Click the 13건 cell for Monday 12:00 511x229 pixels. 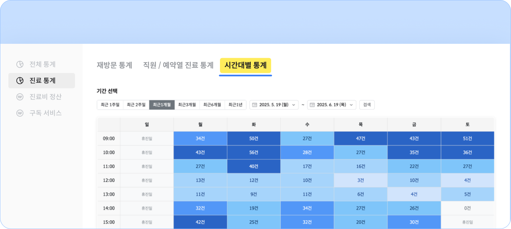click(200, 180)
